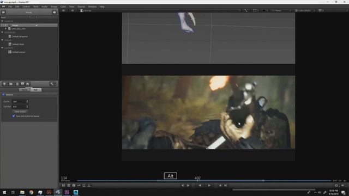Image resolution: width=349 pixels, height=196 pixels.
Task: Open the View menu
Action: pyautogui.click(x=71, y=7)
